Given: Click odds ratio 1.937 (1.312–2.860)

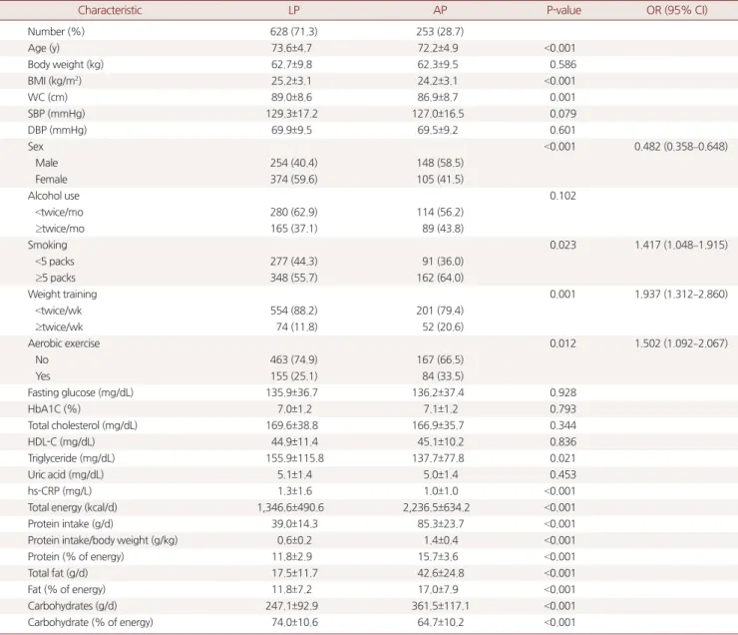Looking at the screenshot, I should pos(680,295).
